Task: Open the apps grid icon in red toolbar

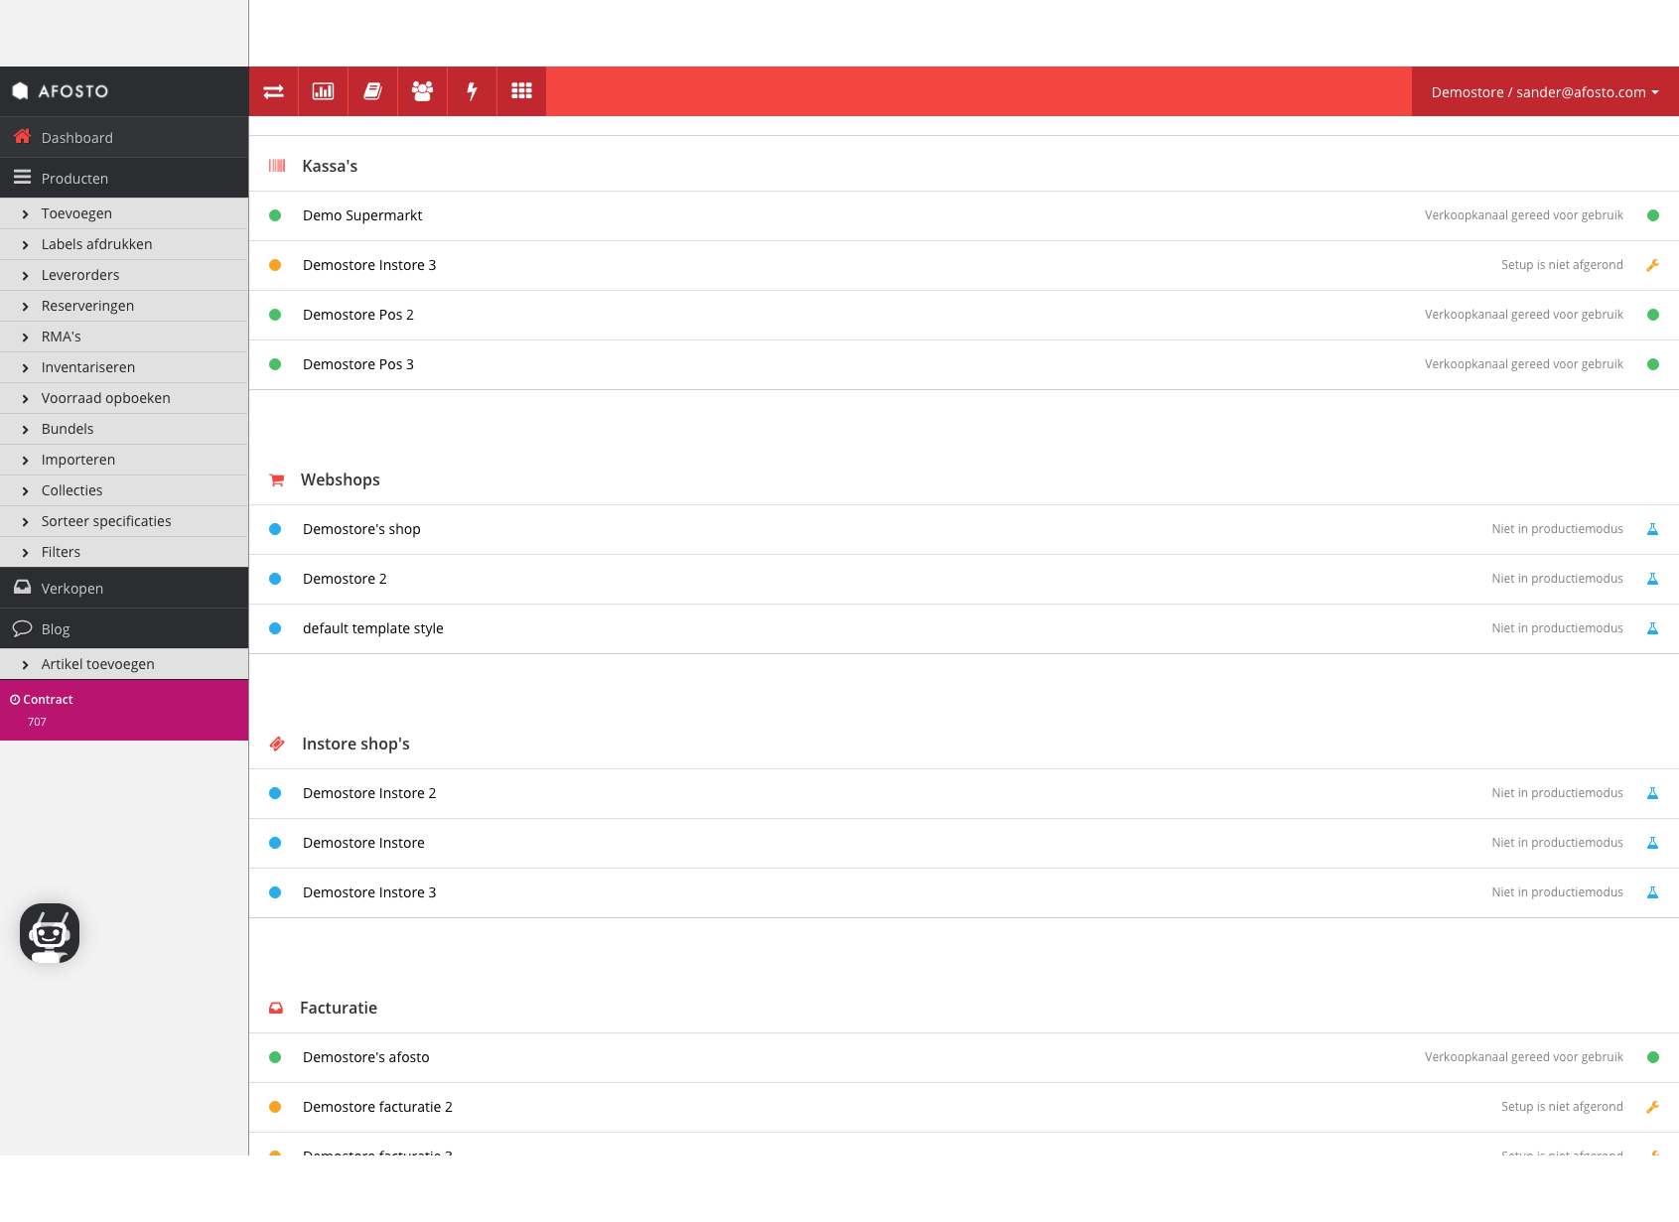Action: [x=520, y=90]
